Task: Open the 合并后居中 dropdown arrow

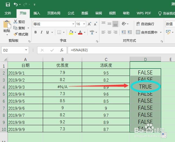Action: 161,32
